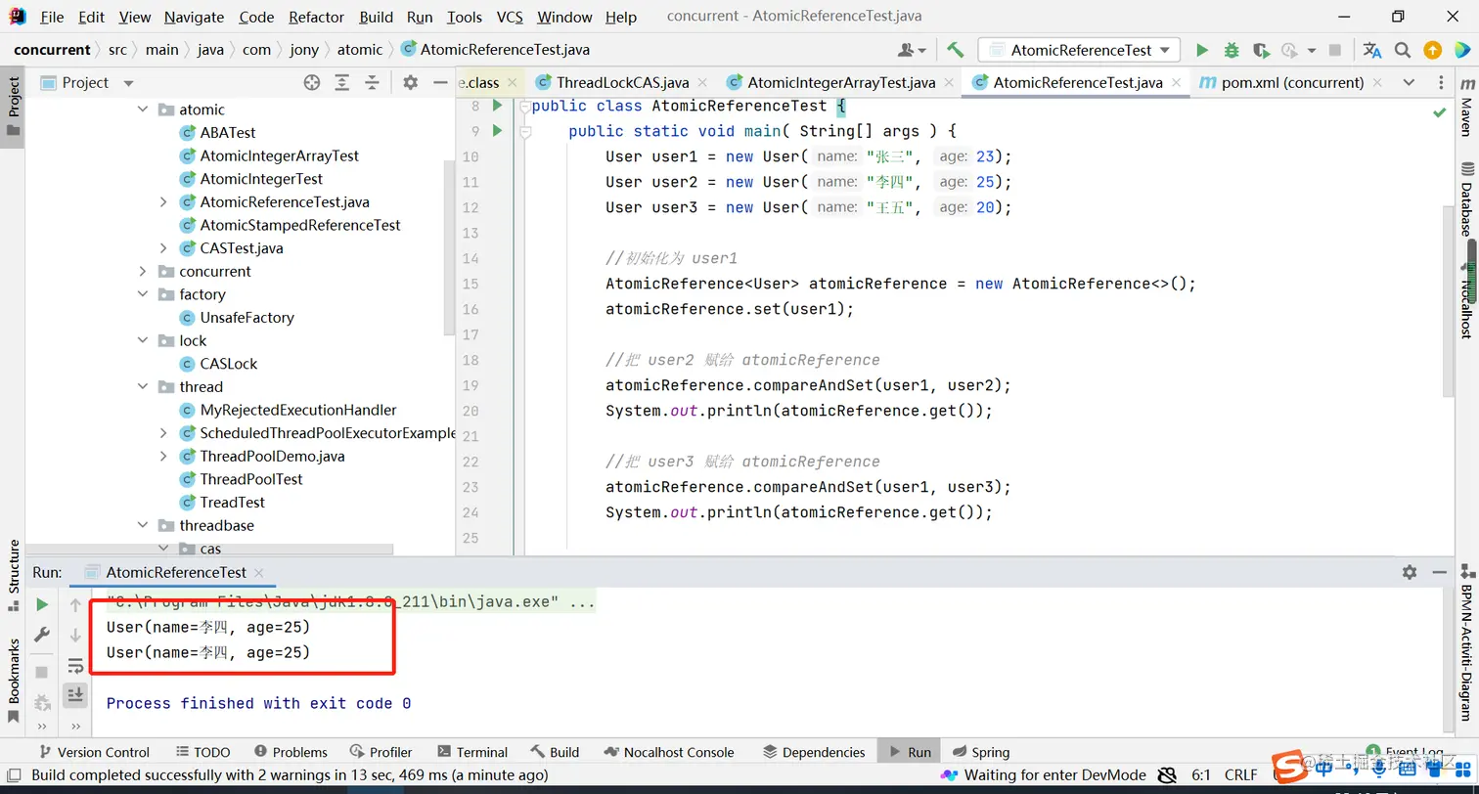The width and height of the screenshot is (1479, 794).
Task: Open the VCS menu
Action: point(509,17)
